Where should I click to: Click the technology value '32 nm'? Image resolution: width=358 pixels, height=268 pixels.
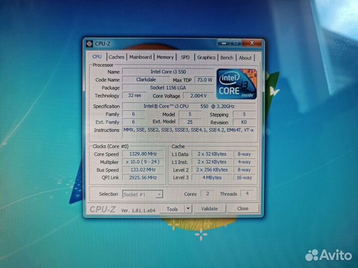click(x=134, y=95)
